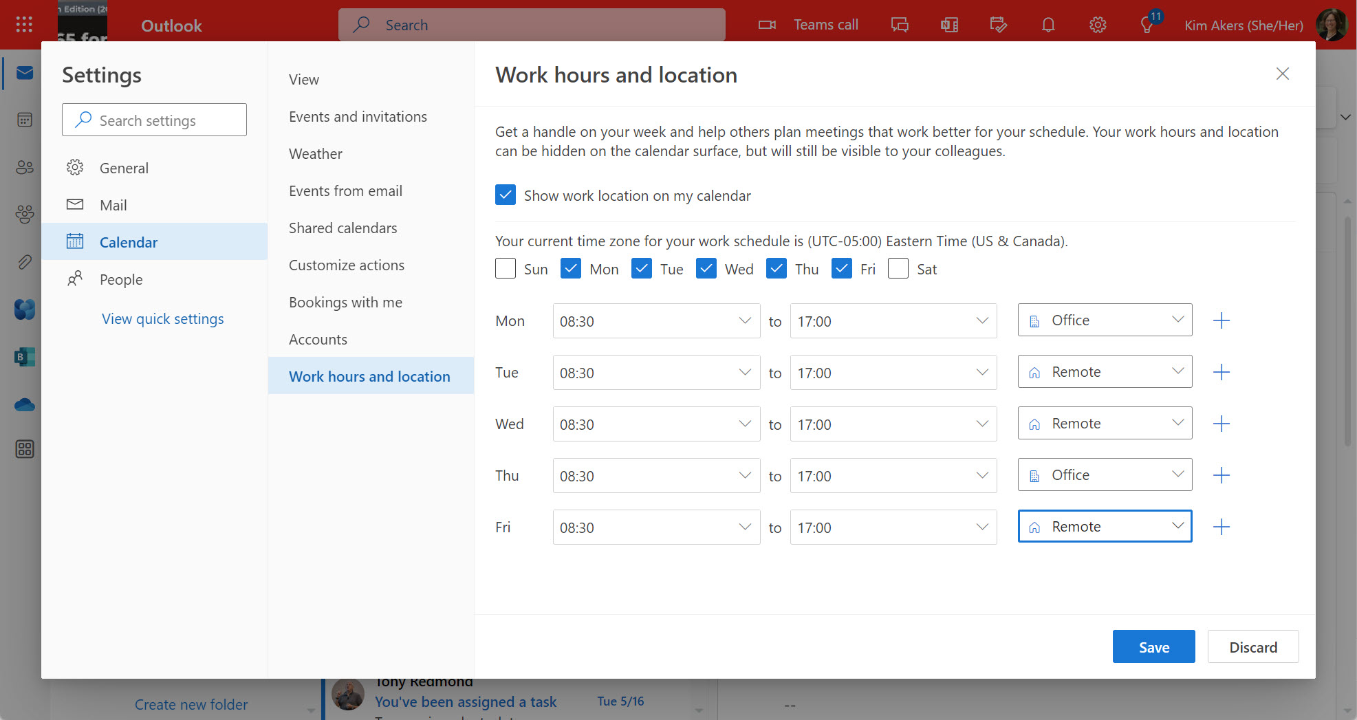
Task: Enable Sunday as a work day
Action: (x=506, y=269)
